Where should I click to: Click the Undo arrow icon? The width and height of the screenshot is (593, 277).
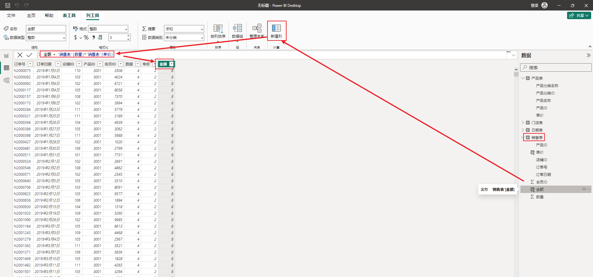tap(17, 5)
